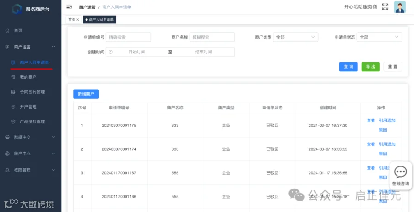Collapse the 商户运营 sidebar section
This screenshot has width=414, height=212.
point(31,47)
